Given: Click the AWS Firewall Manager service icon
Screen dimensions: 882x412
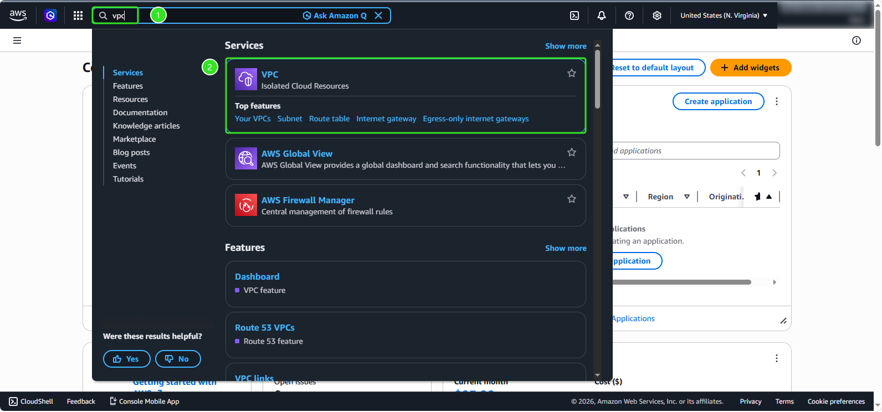Looking at the screenshot, I should (246, 205).
